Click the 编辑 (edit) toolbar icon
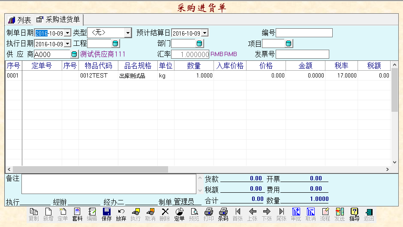The image size is (403, 227). tap(92, 215)
